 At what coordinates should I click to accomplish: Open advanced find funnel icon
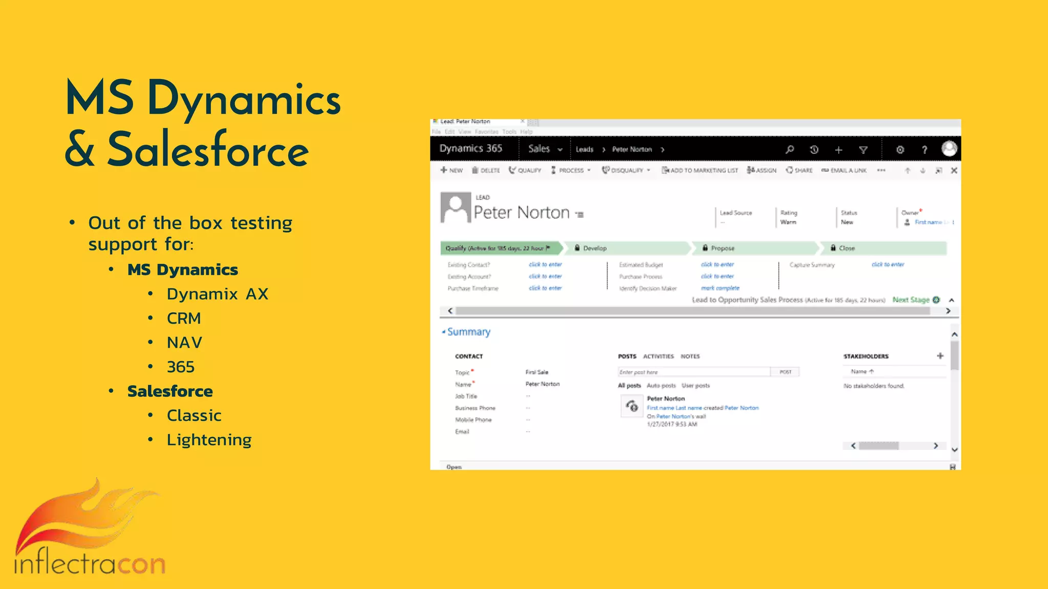click(x=863, y=150)
